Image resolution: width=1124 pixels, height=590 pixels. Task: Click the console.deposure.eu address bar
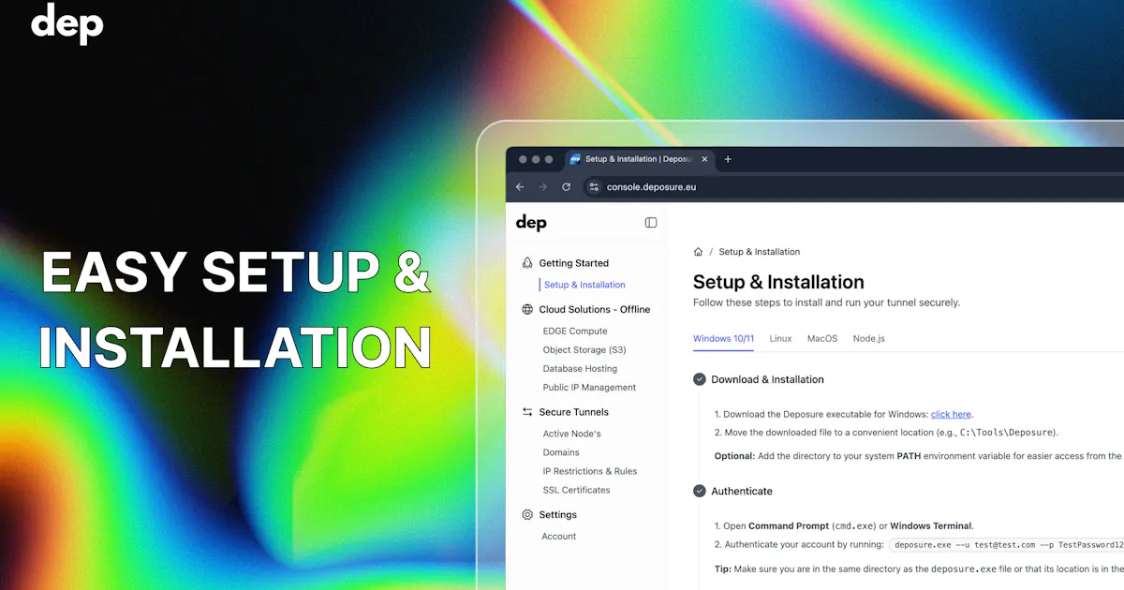pos(651,186)
